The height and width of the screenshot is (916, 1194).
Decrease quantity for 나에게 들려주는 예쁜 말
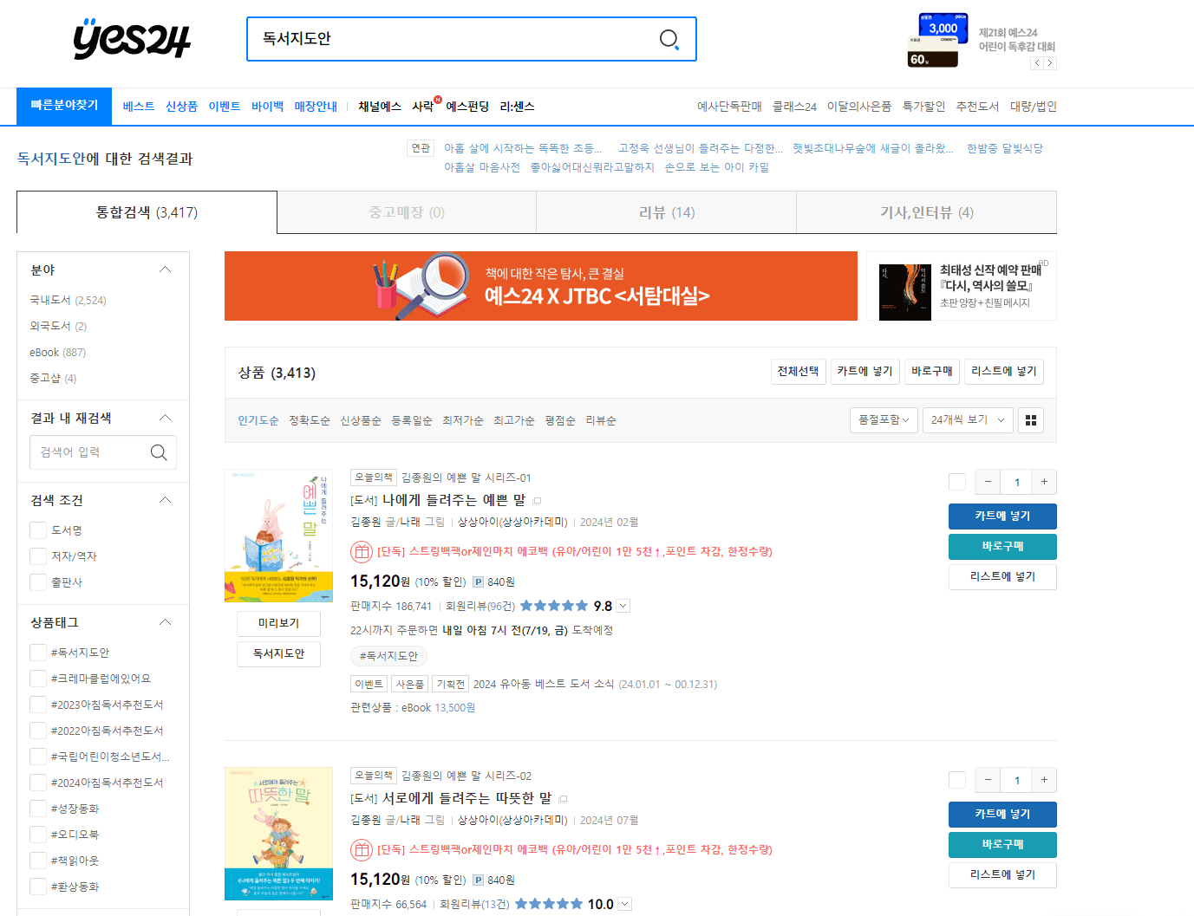click(x=988, y=482)
